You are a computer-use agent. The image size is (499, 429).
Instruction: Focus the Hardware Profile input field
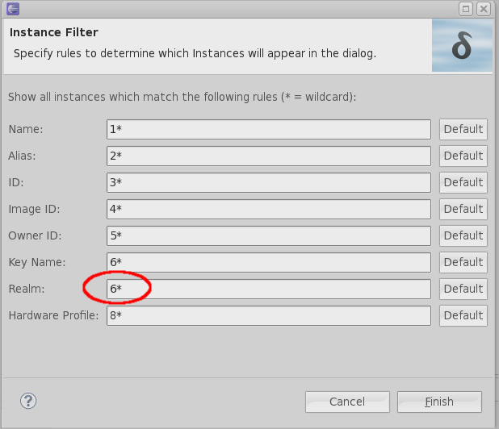tap(268, 315)
